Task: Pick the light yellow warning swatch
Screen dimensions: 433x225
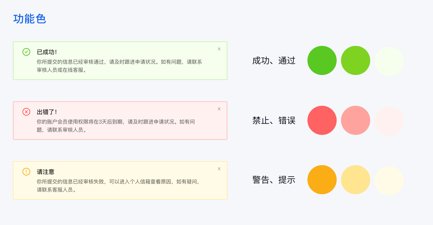Action: pos(356,180)
